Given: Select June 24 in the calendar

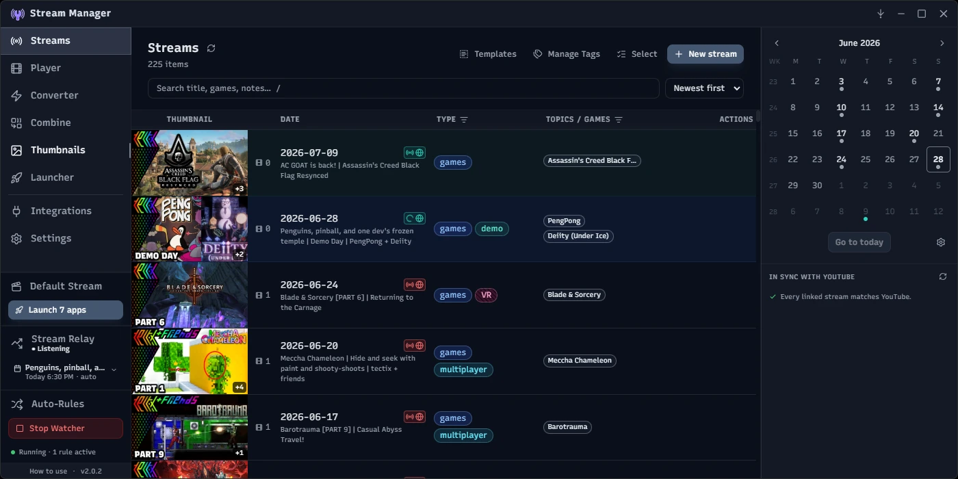Looking at the screenshot, I should click(842, 160).
